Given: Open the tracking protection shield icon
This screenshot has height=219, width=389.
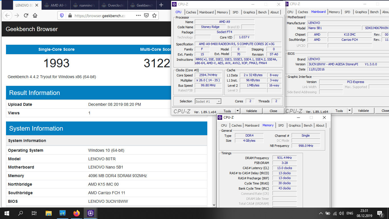Looking at the screenshot, I should (x=62, y=15).
